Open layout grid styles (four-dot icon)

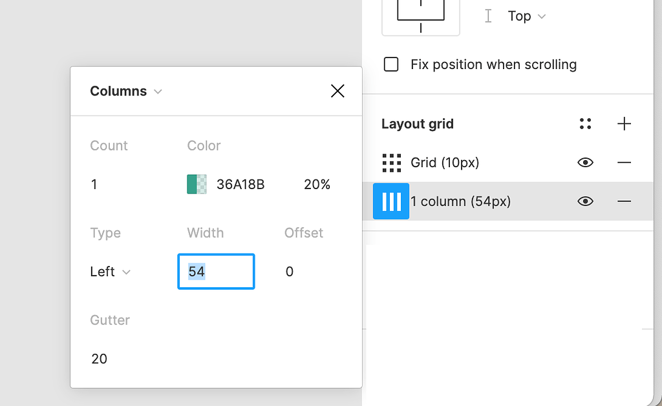pos(586,124)
